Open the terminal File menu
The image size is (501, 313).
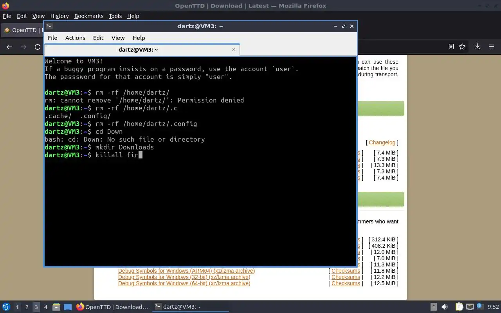click(x=52, y=38)
